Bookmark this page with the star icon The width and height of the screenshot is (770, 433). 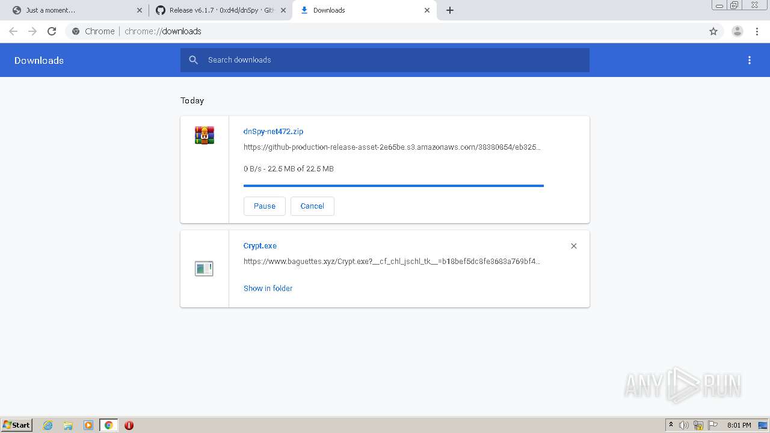pyautogui.click(x=713, y=31)
